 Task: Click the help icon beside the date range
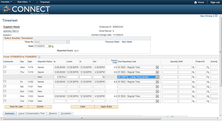tap(39, 57)
